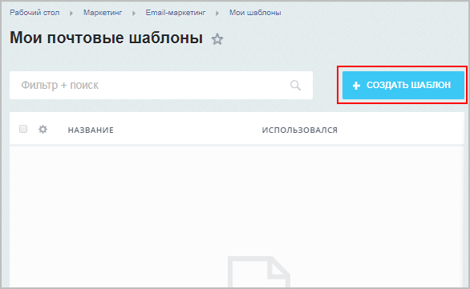Open table settings gear icon
This screenshot has height=289, width=470.
(43, 129)
